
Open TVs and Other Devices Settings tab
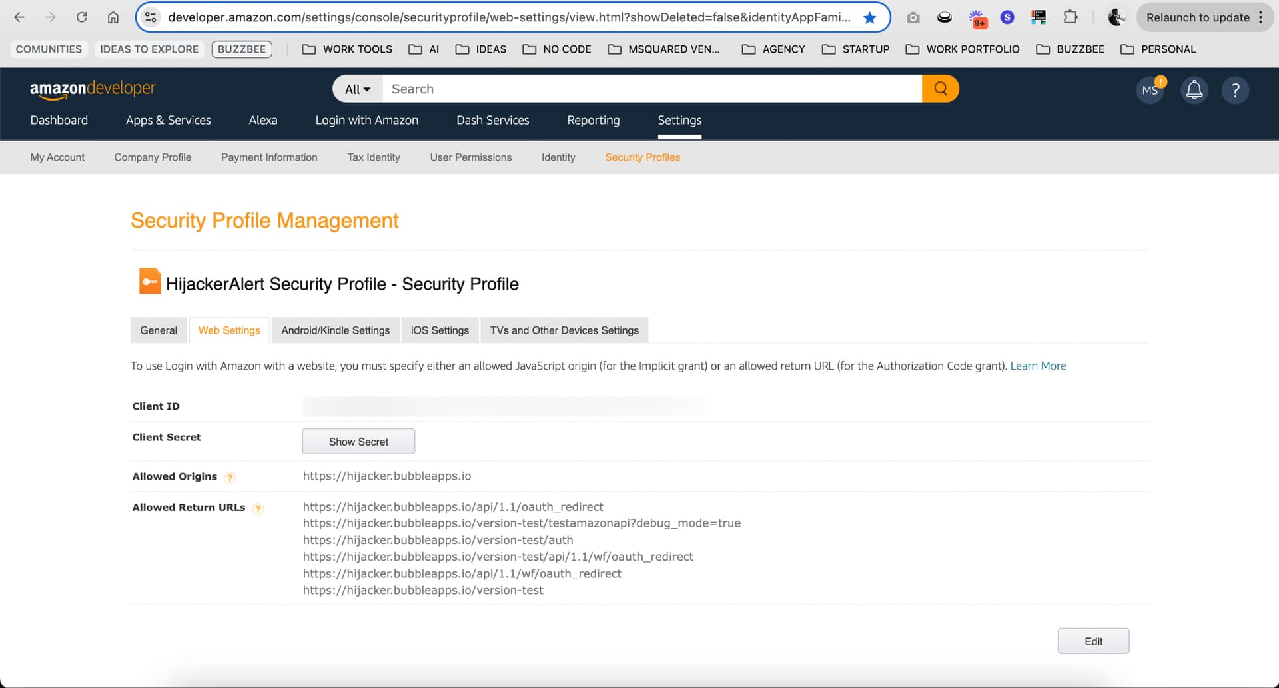pos(564,330)
